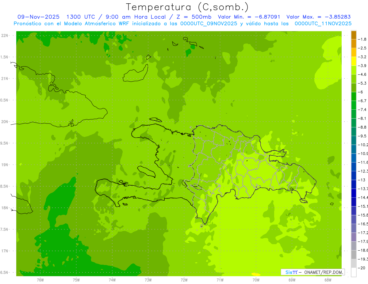Pick the dark blue swatch between -13.7 and -14.4
The image size is (368, 284).
[x=354, y=193]
